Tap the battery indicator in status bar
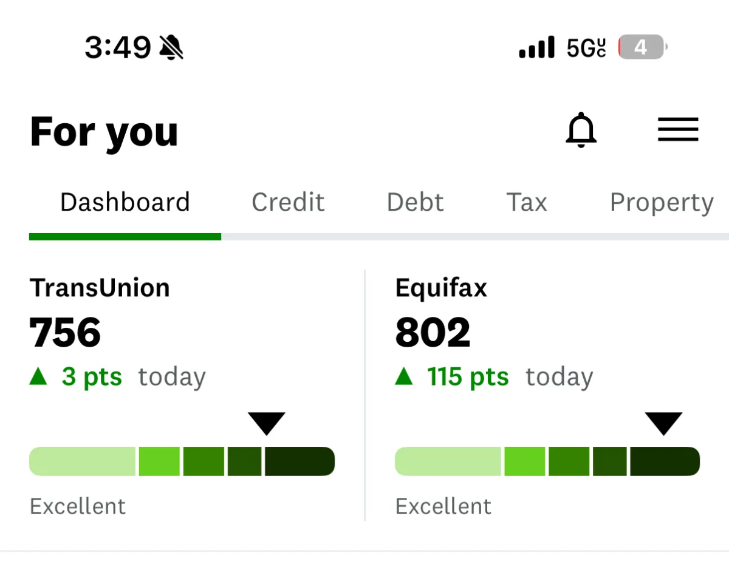 click(642, 47)
